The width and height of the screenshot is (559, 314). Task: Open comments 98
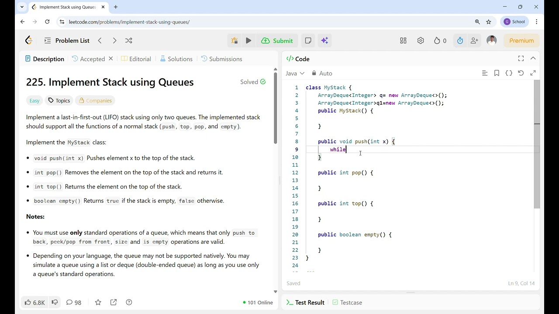pos(73,302)
